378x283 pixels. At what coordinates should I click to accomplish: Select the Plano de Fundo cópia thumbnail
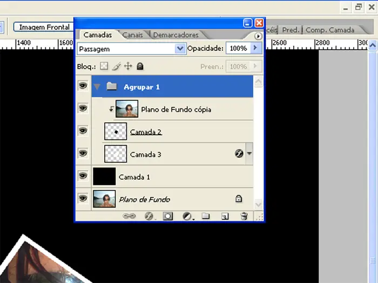[x=127, y=109]
